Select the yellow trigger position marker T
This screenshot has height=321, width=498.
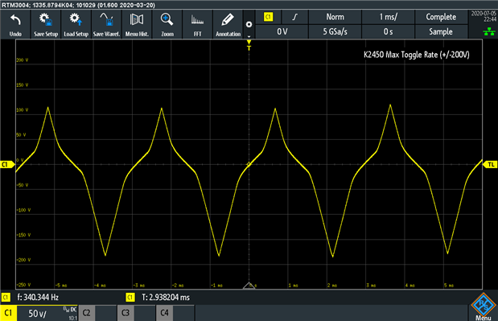(249, 45)
